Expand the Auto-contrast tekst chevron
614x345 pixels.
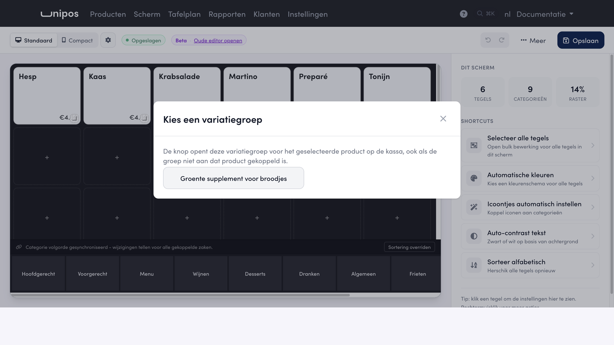[593, 236]
